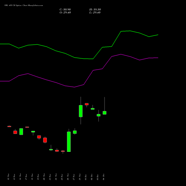Click the green candle for 27 Nov
Viewport: 186px width, 186px height.
click(75, 132)
